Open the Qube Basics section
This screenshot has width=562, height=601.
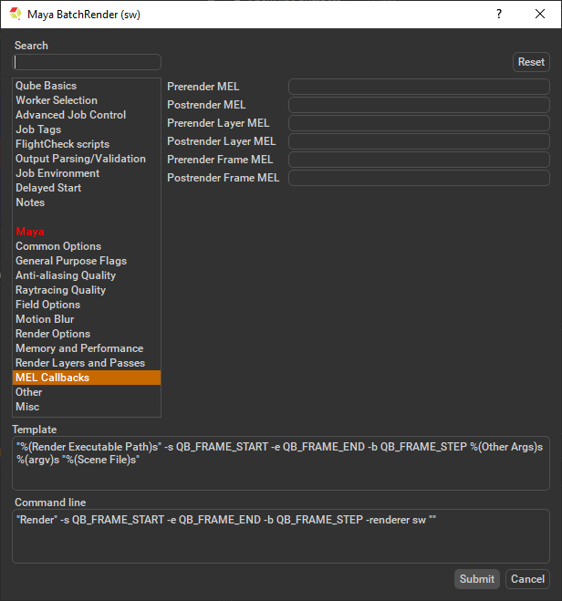tap(46, 86)
